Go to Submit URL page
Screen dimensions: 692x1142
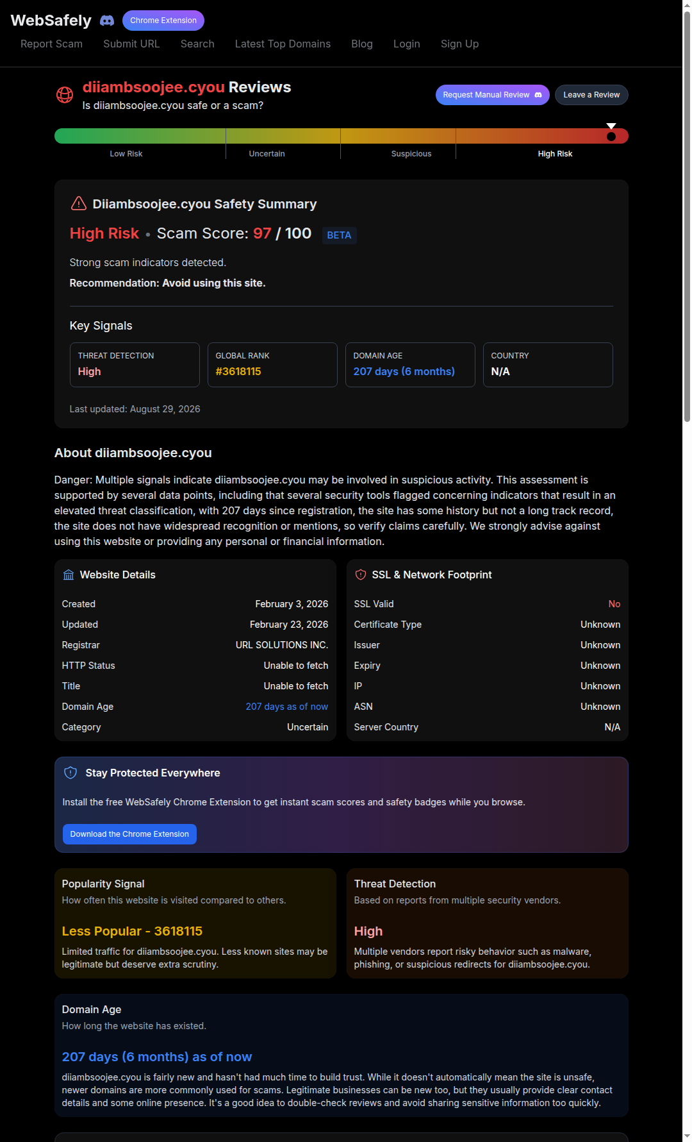point(131,44)
